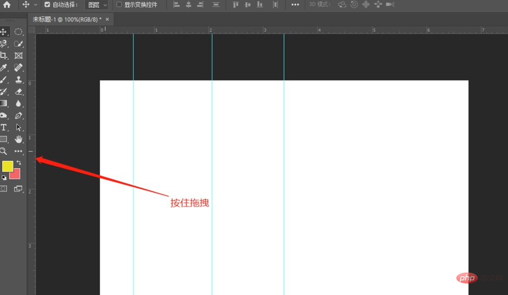Distribute vertically button in options bar
Viewport: 508px width, 295px height.
tap(216, 5)
